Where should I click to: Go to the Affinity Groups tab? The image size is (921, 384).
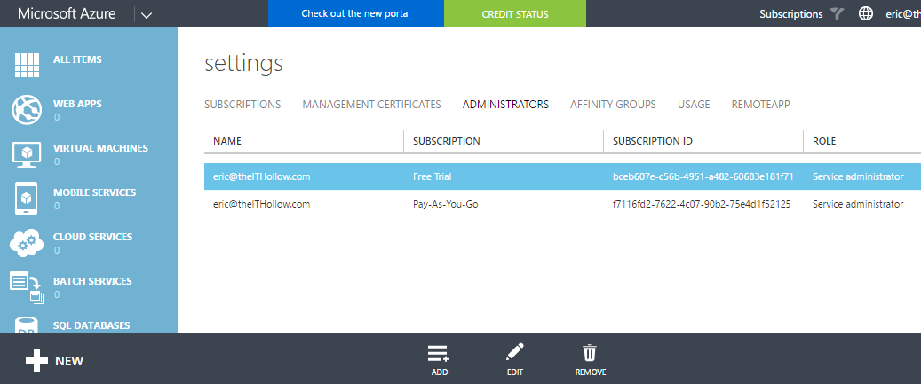(613, 105)
